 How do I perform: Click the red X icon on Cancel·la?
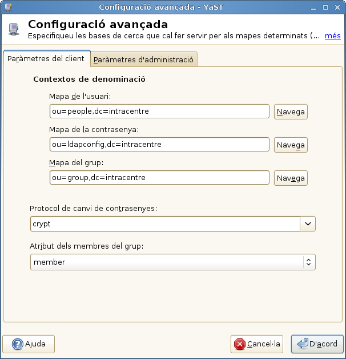point(240,344)
